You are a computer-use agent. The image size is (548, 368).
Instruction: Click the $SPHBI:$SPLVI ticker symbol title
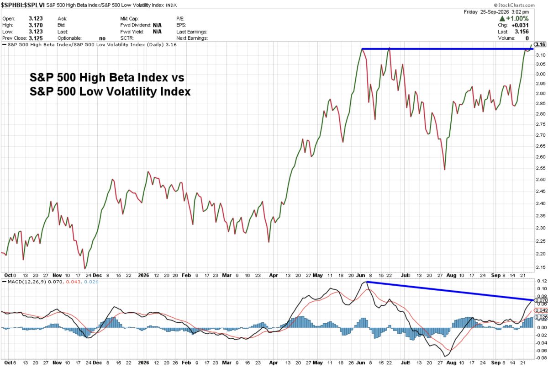(23, 4)
